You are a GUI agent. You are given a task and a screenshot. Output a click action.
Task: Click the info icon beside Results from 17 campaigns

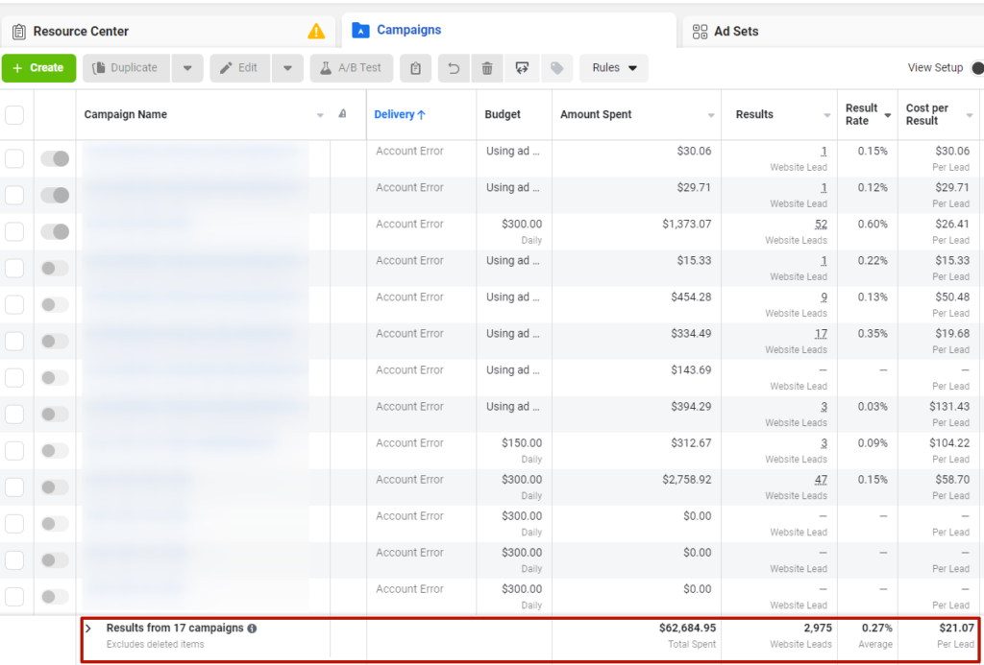(x=252, y=628)
